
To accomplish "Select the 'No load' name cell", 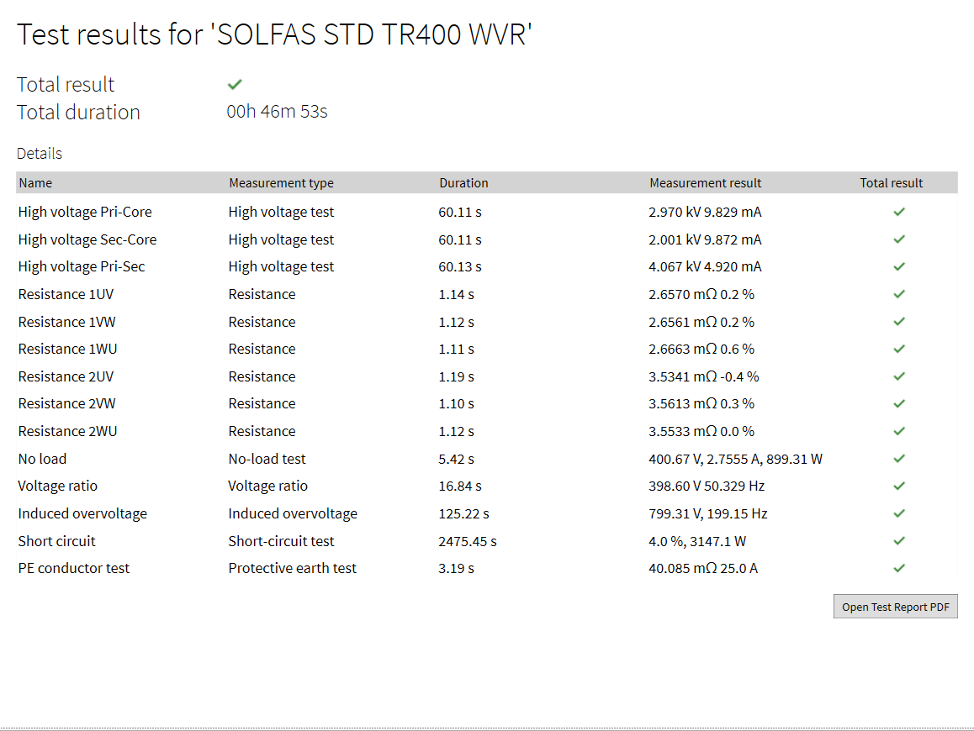I will [42, 459].
